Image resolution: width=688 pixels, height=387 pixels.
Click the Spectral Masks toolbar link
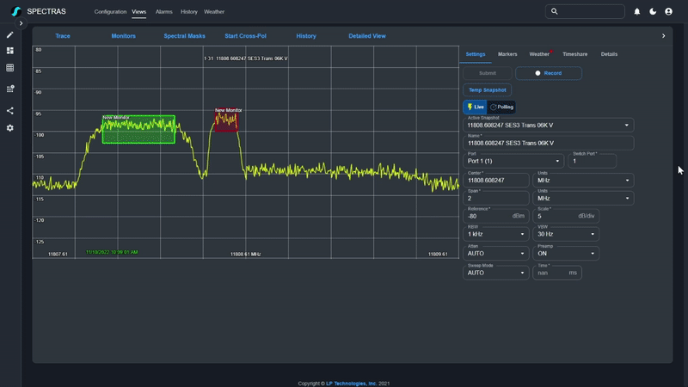pyautogui.click(x=184, y=36)
